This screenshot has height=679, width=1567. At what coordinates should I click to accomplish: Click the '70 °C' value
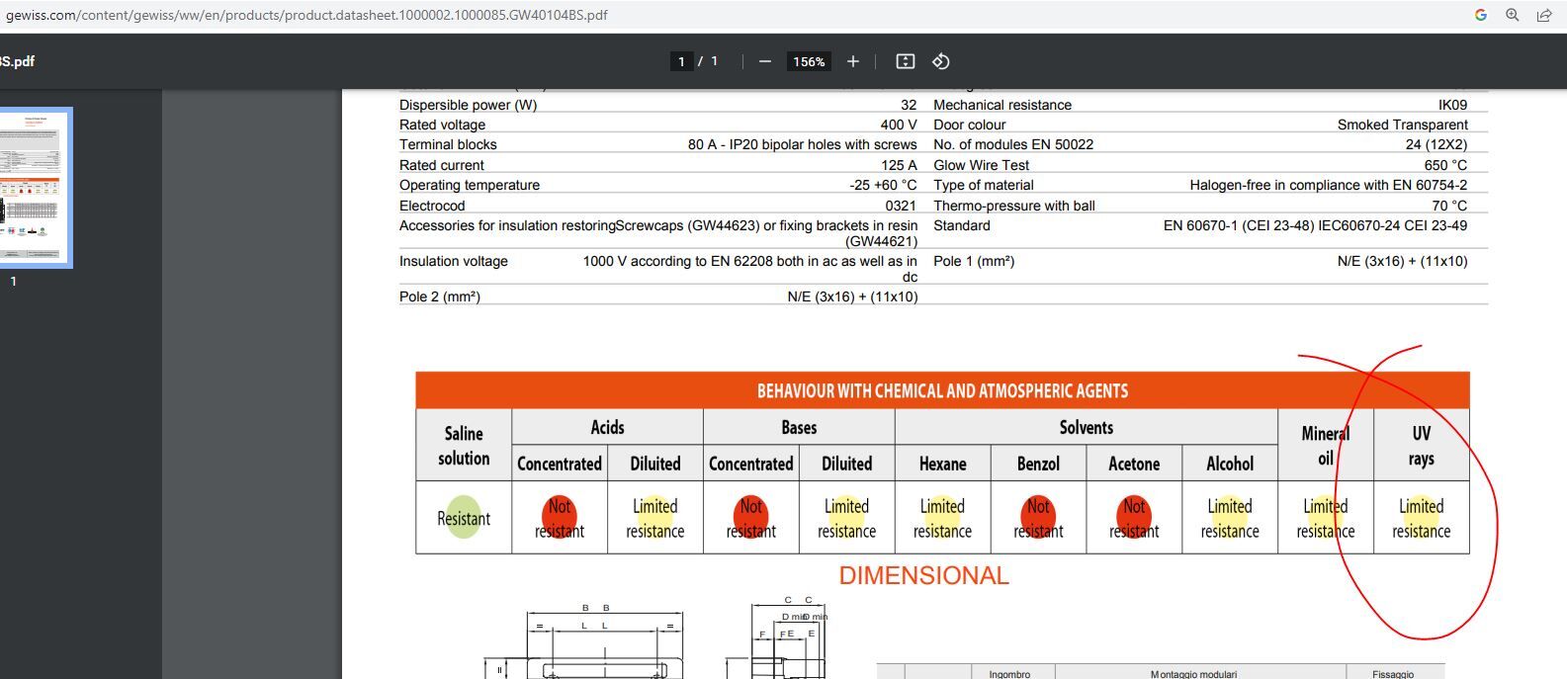coord(1449,206)
